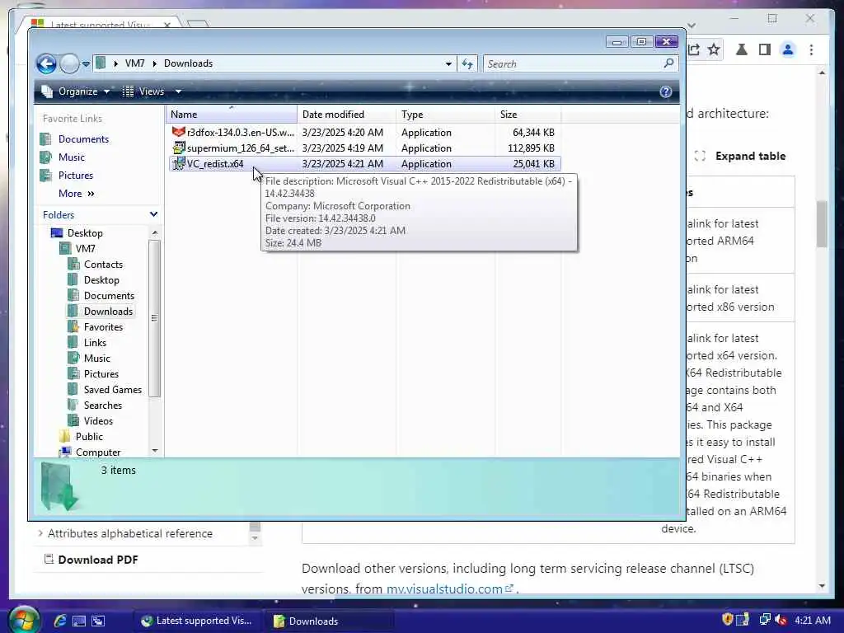Open the Views menu
This screenshot has width=844, height=633.
pyautogui.click(x=143, y=91)
